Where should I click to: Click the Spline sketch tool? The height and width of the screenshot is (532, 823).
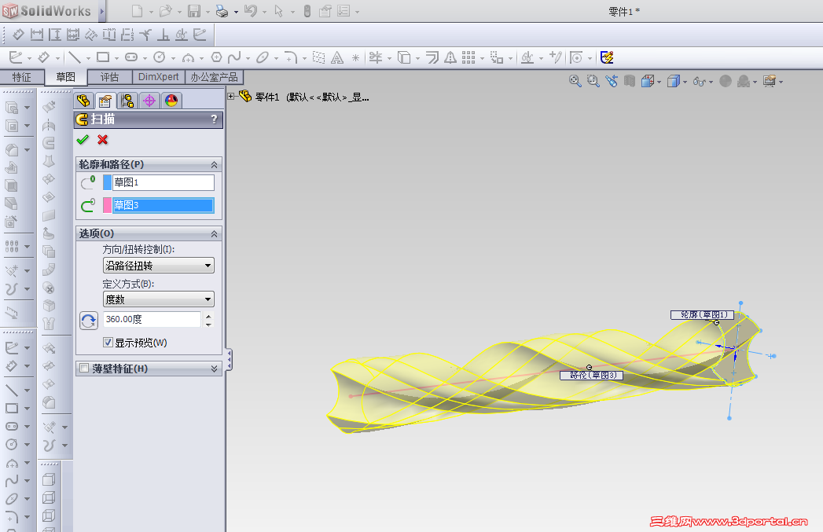234,57
